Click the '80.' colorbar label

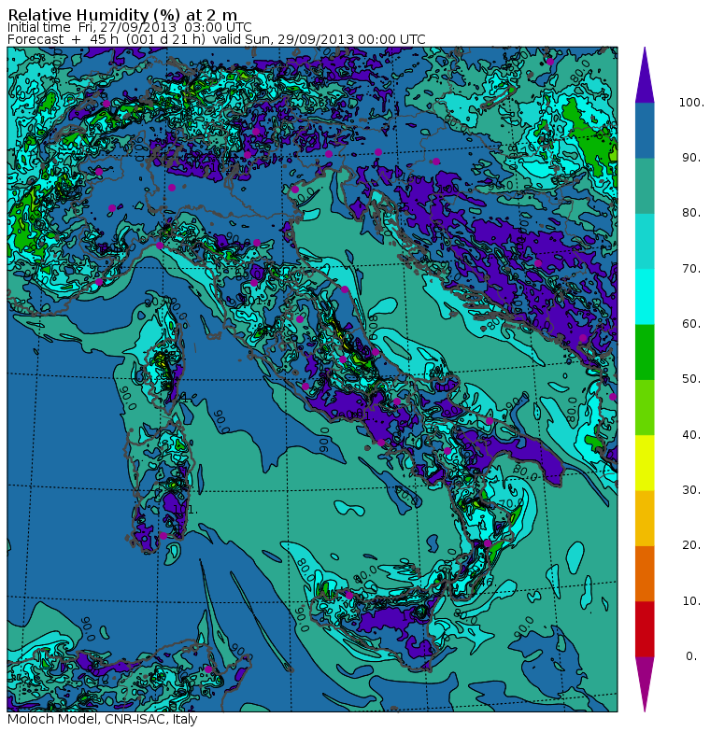(x=691, y=213)
